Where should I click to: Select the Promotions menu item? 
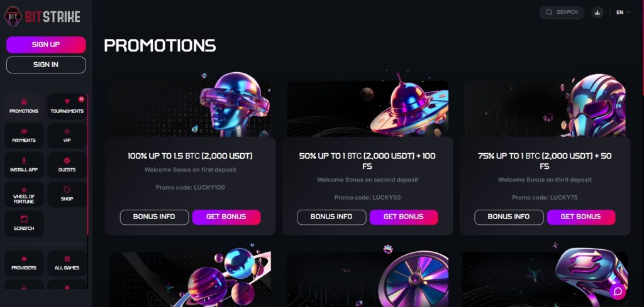pyautogui.click(x=24, y=105)
